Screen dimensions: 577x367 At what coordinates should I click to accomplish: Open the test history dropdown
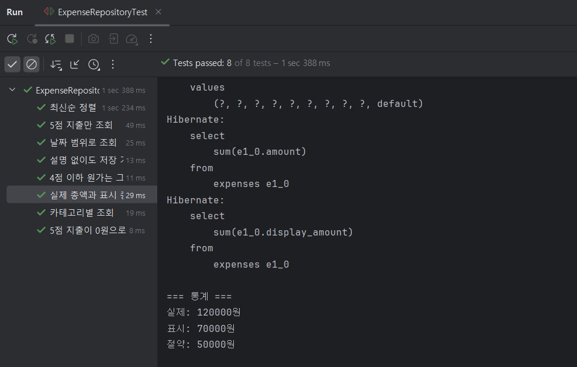[94, 64]
